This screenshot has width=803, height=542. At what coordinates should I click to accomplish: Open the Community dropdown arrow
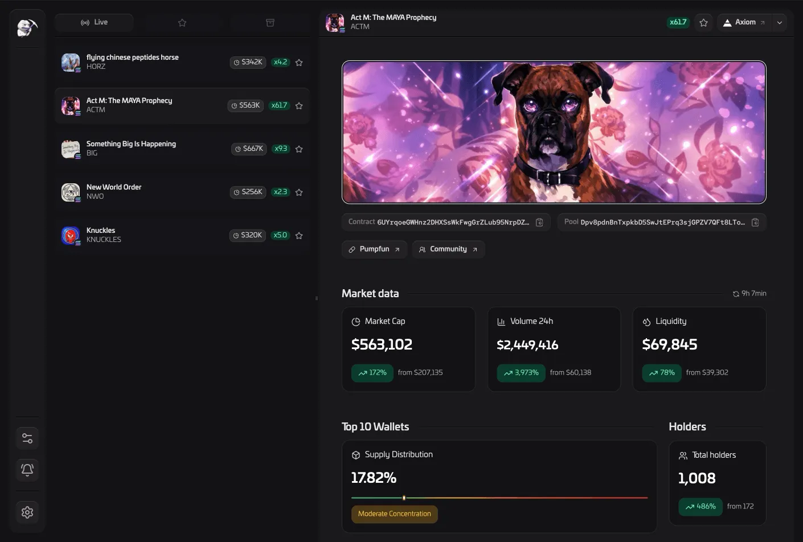click(474, 249)
